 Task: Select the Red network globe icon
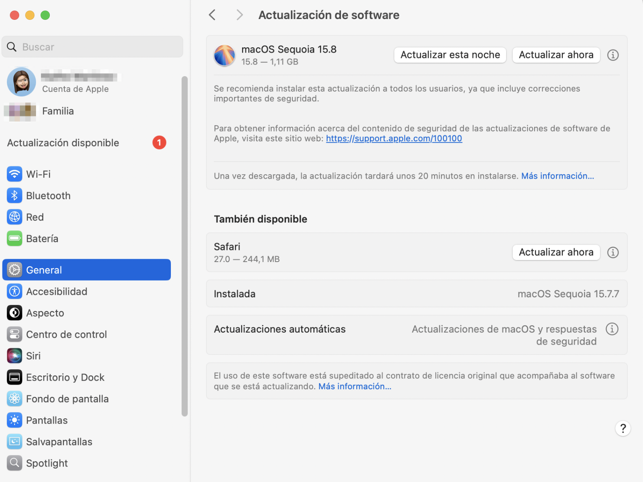point(15,217)
